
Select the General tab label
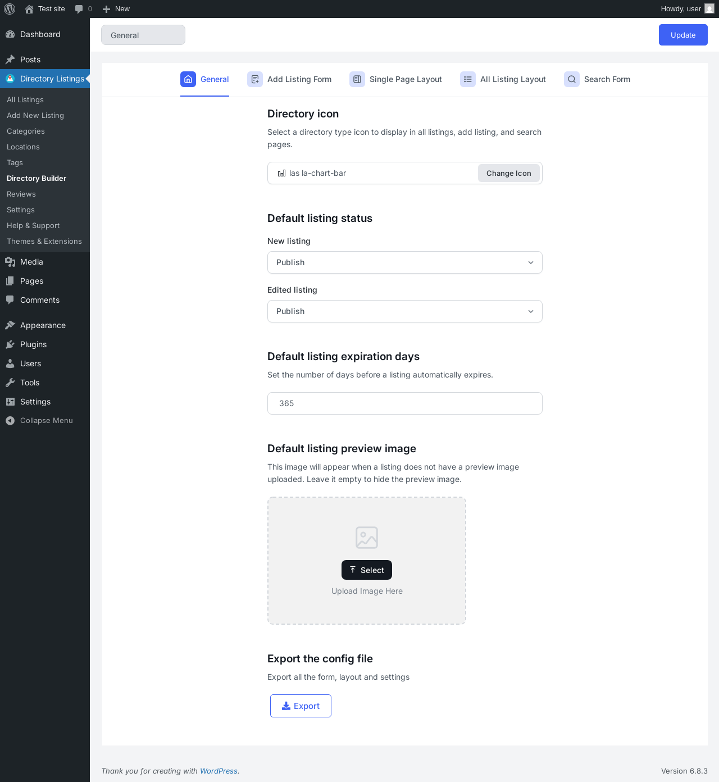coord(215,79)
